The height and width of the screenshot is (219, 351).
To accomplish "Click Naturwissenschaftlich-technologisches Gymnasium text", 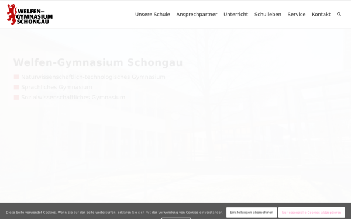I will (x=93, y=77).
